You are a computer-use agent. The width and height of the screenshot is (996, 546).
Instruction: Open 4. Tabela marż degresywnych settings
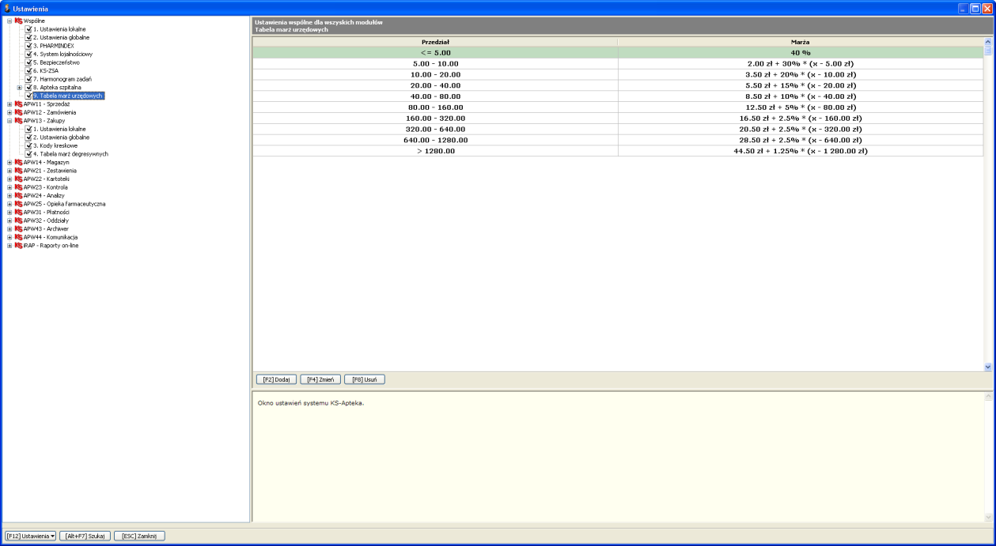point(70,154)
